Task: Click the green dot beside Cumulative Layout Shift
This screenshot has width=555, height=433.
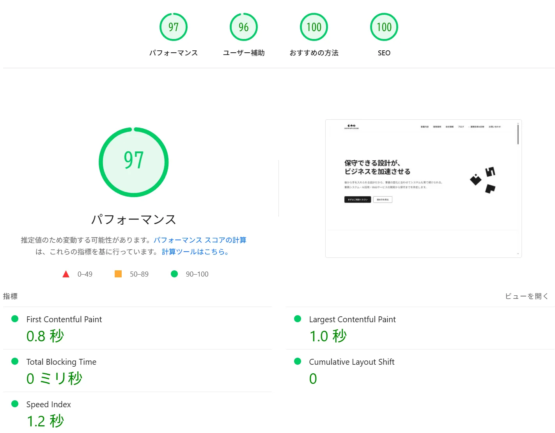Action: [298, 361]
